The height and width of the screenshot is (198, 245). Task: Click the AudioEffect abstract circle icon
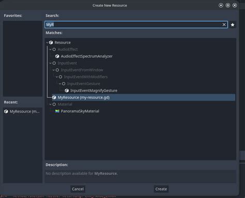tap(54, 50)
